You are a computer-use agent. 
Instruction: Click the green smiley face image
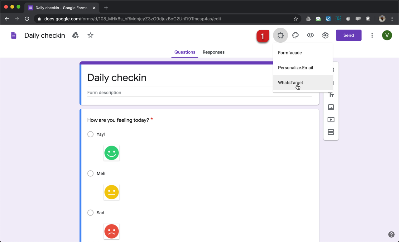tap(112, 153)
